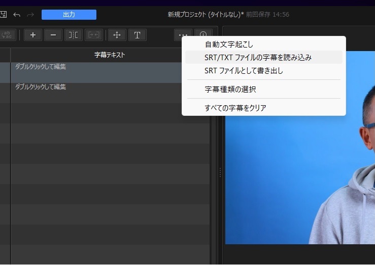Click the three-dots more options button
Screen dimensions: 375x265
[x=183, y=35]
